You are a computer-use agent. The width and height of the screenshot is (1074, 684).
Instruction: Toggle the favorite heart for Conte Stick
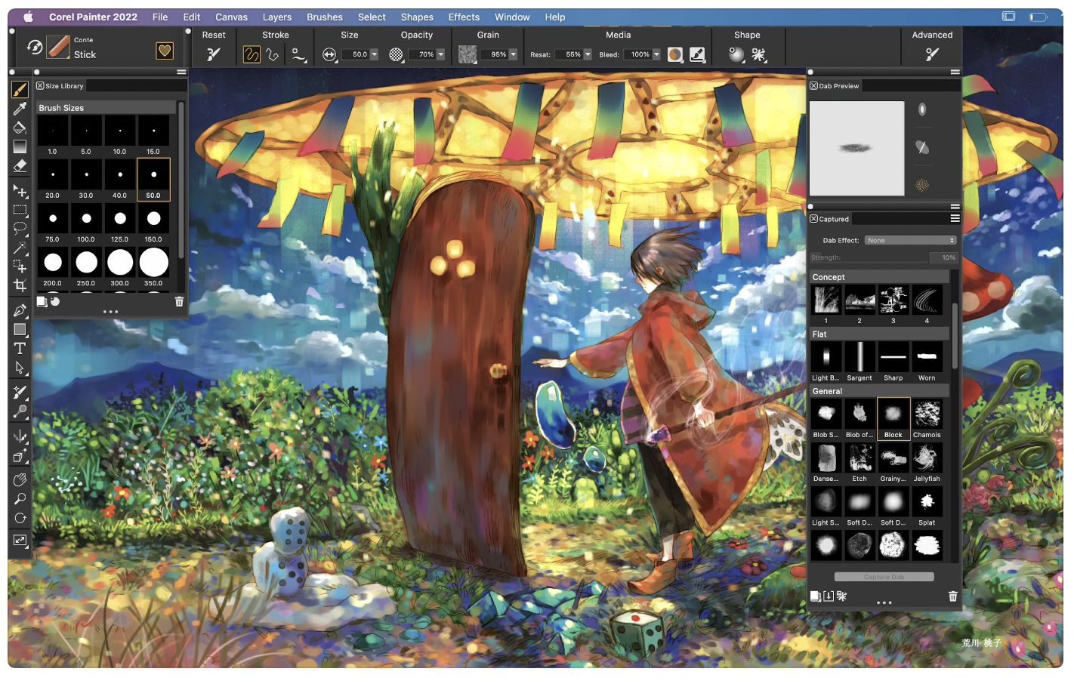[165, 51]
